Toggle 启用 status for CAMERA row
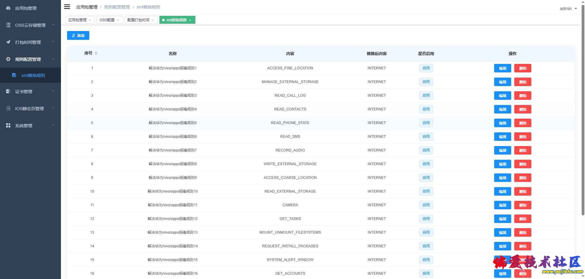Screen dimensions: 585x279 pos(426,205)
